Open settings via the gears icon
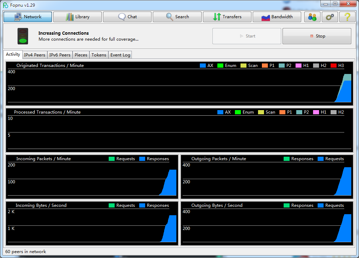Viewport: 359px width, 258px height. [330, 17]
